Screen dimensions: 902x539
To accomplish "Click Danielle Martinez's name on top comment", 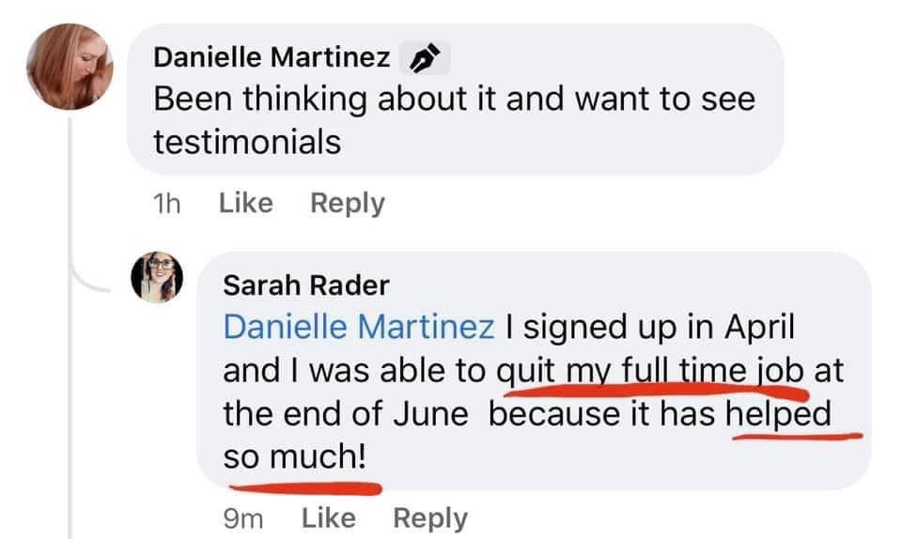I will (272, 57).
